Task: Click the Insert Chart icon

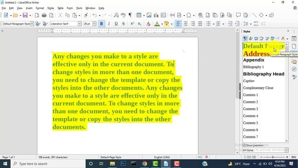Action: (x=156, y=15)
